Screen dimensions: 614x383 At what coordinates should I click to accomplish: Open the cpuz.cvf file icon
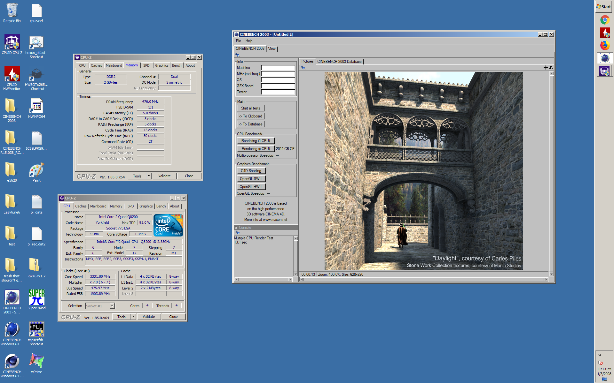point(36,13)
